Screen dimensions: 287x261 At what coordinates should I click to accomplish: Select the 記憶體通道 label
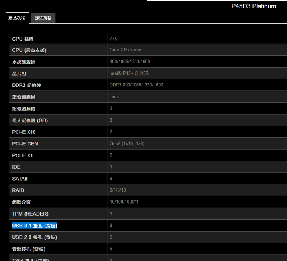tap(24, 97)
